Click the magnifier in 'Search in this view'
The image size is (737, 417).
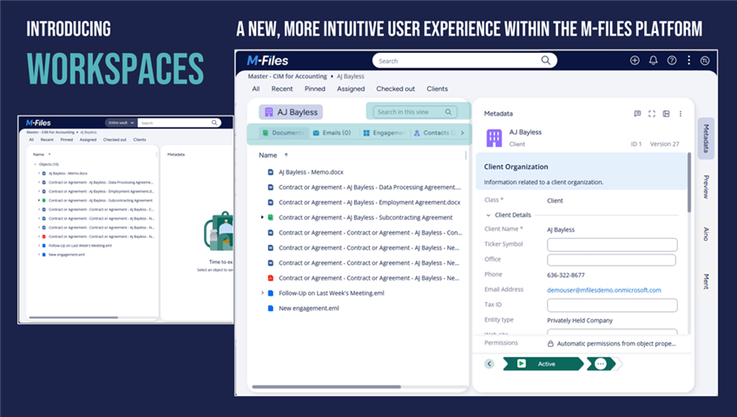[449, 112]
